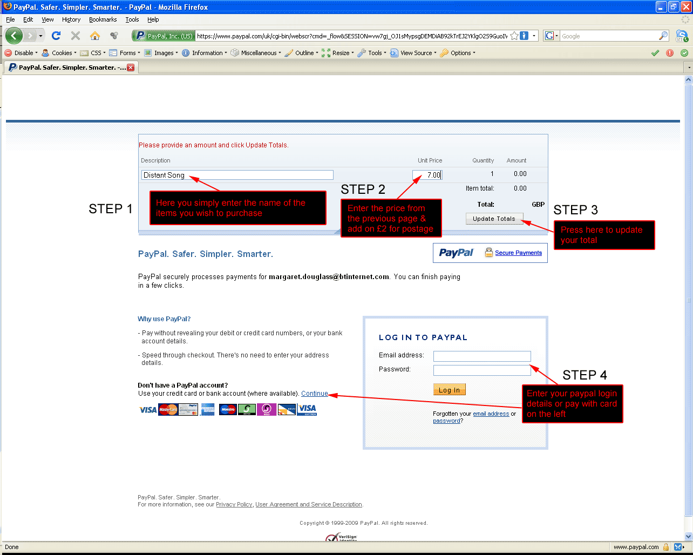The image size is (693, 555).
Task: Open the Options toolbar menu
Action: (458, 53)
